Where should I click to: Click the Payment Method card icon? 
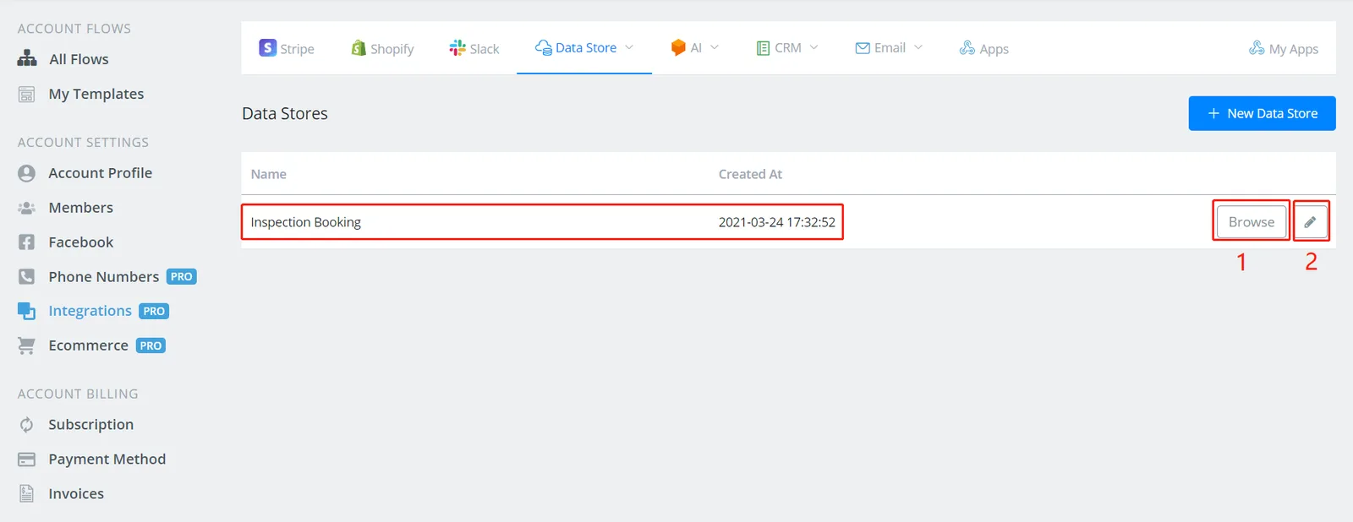27,459
